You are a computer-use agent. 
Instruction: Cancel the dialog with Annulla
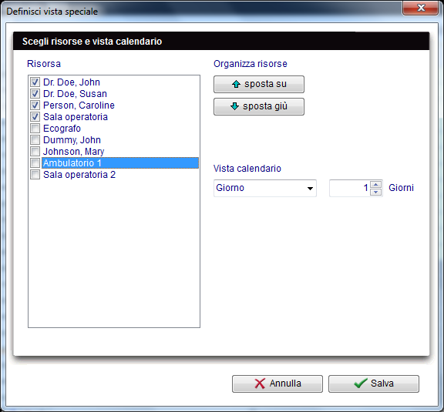[277, 384]
